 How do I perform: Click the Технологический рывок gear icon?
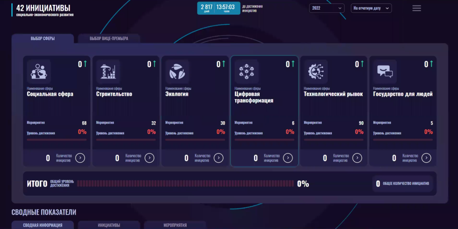(x=316, y=71)
